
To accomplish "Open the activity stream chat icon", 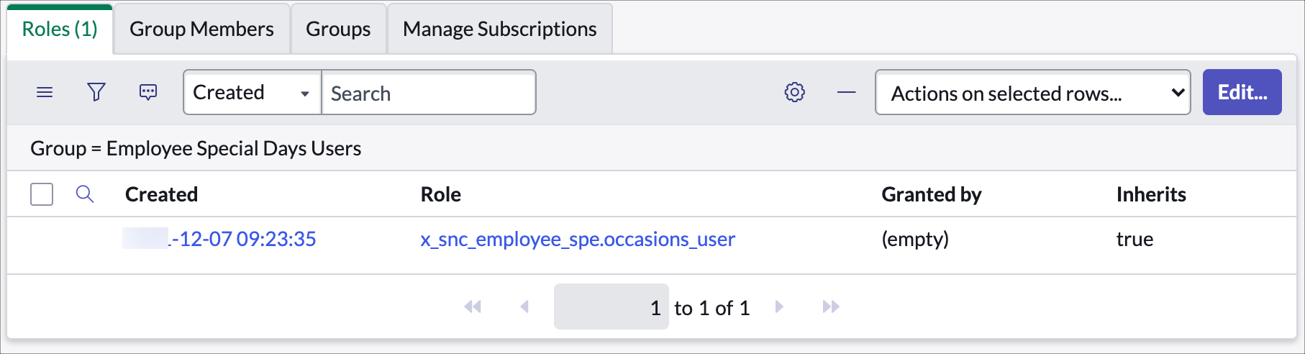I will click(148, 92).
